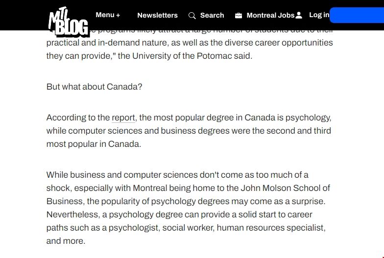Click the words "and more." ending the article
Image resolution: width=384 pixels, height=258 pixels.
coord(66,241)
